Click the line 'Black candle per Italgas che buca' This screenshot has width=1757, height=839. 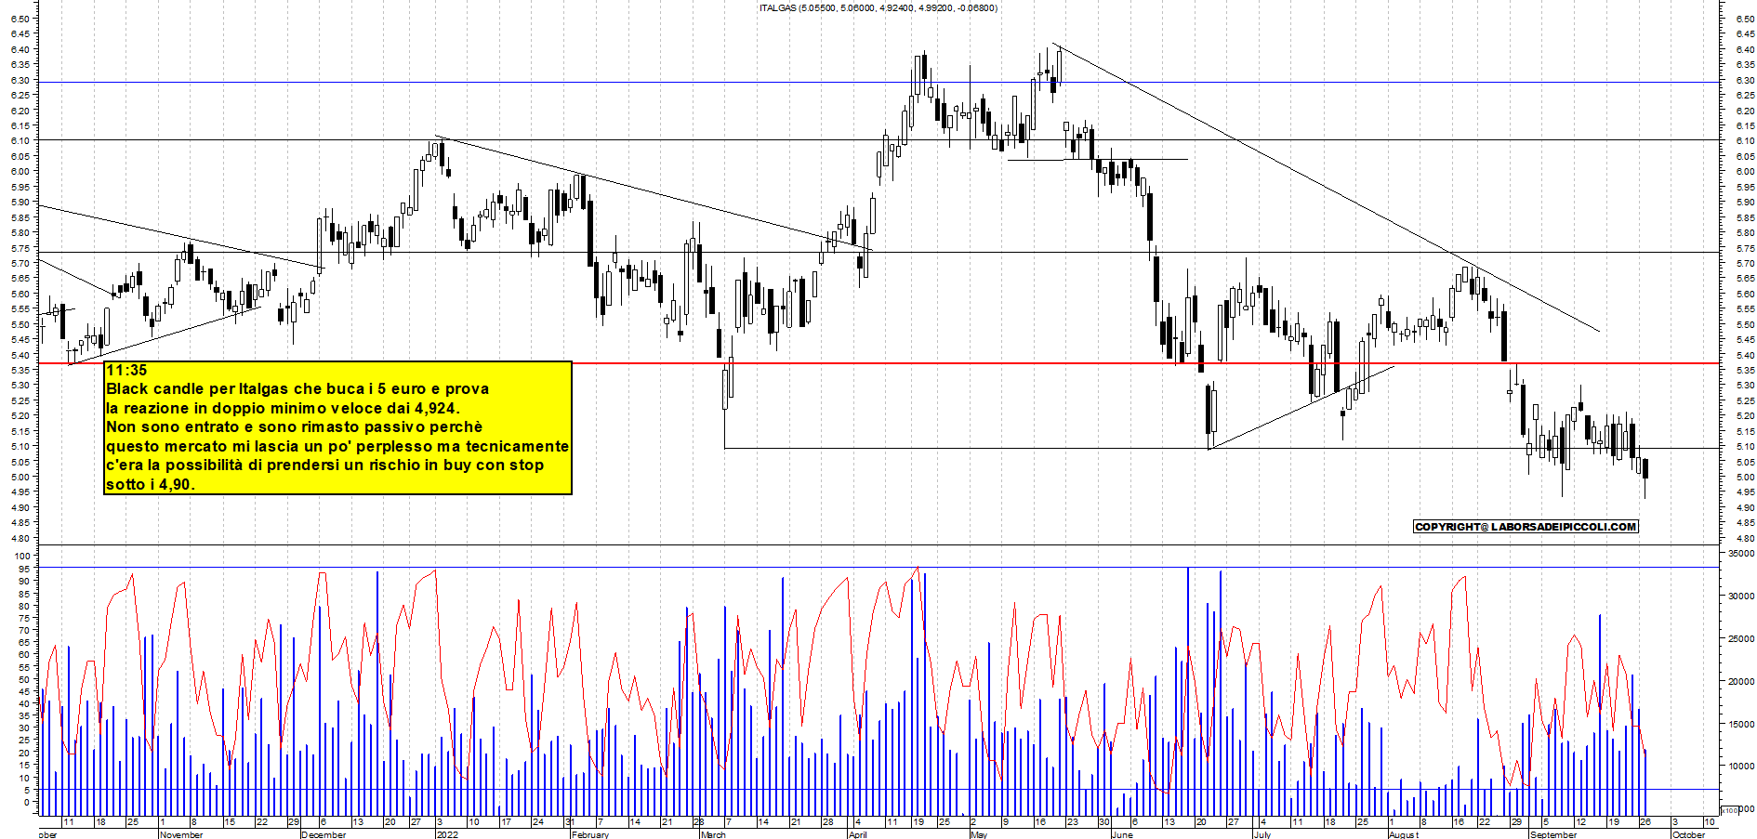coord(297,388)
